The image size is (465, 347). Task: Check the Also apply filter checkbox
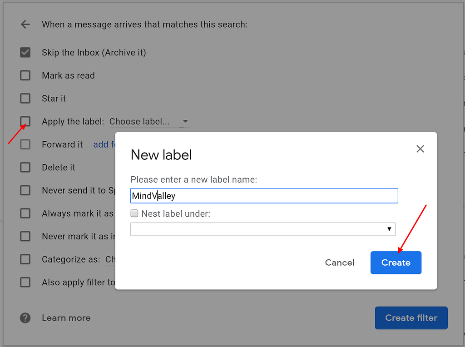click(x=25, y=282)
